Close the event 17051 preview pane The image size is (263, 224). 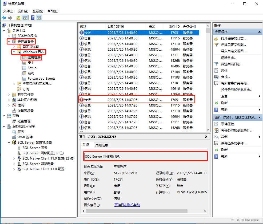click(x=206, y=137)
